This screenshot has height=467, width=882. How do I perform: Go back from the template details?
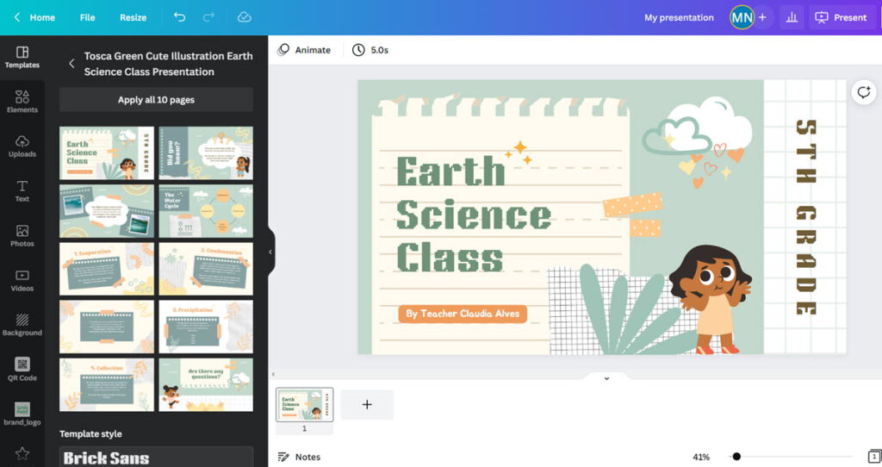point(71,64)
